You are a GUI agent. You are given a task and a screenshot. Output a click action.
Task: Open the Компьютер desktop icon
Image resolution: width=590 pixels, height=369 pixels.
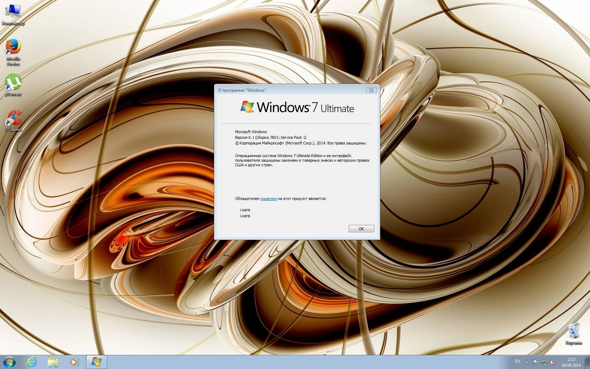[13, 14]
